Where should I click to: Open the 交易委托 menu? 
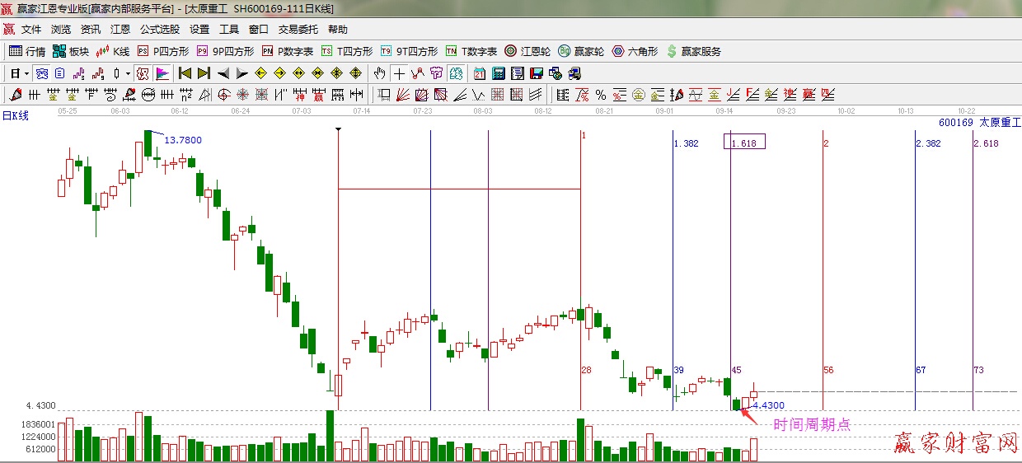(x=298, y=30)
